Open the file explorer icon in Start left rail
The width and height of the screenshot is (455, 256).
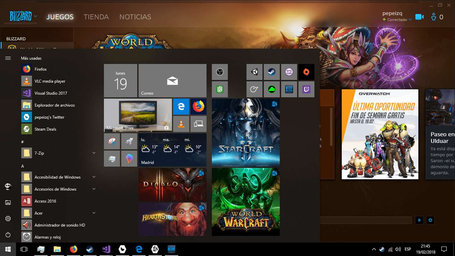[x=8, y=203]
